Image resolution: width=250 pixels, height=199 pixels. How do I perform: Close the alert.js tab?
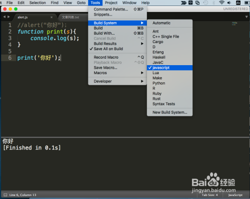[x=51, y=17]
